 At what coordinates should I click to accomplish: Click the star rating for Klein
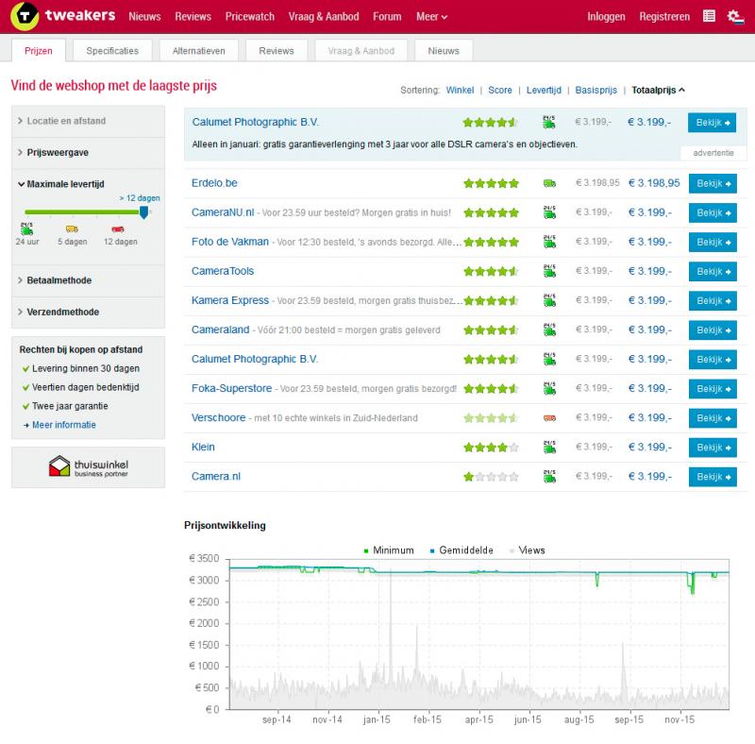(x=491, y=448)
